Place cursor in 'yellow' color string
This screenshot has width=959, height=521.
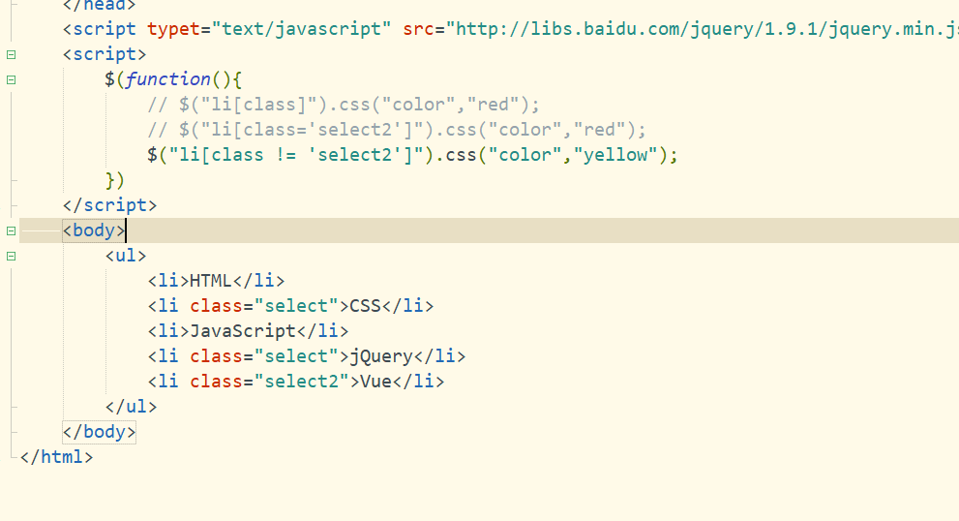615,155
